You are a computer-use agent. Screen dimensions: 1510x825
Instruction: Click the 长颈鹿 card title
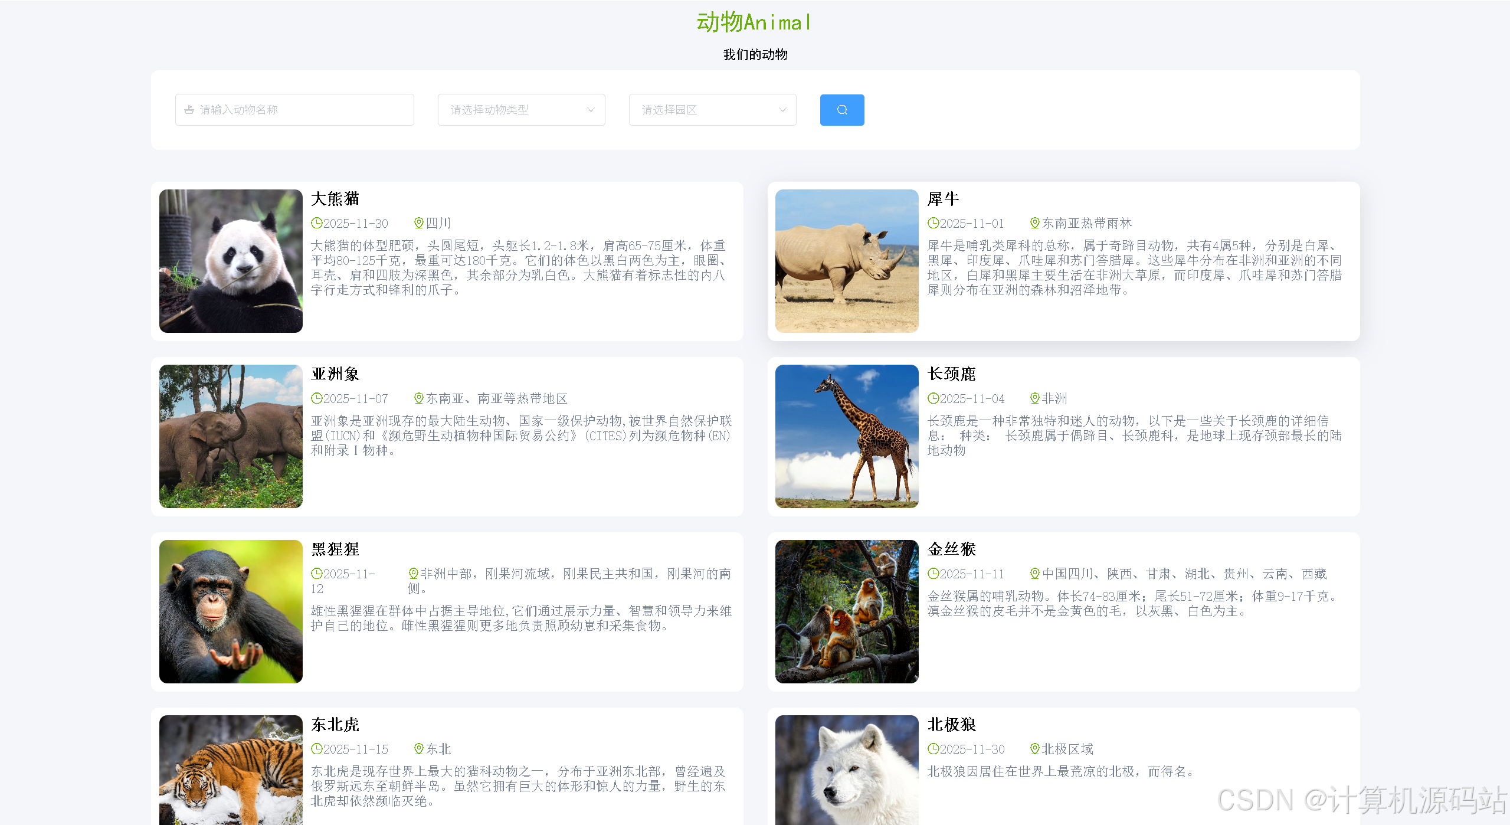pyautogui.click(x=951, y=374)
